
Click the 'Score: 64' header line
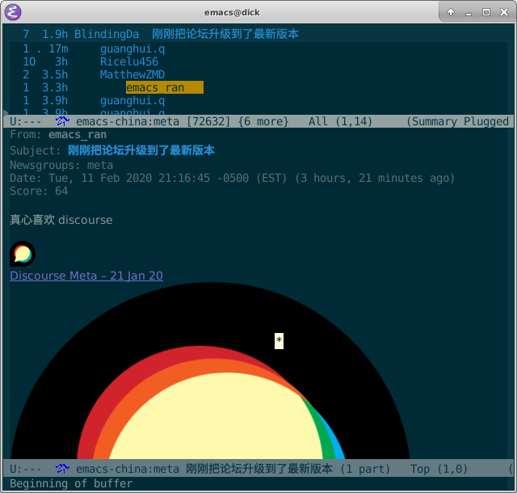[39, 191]
